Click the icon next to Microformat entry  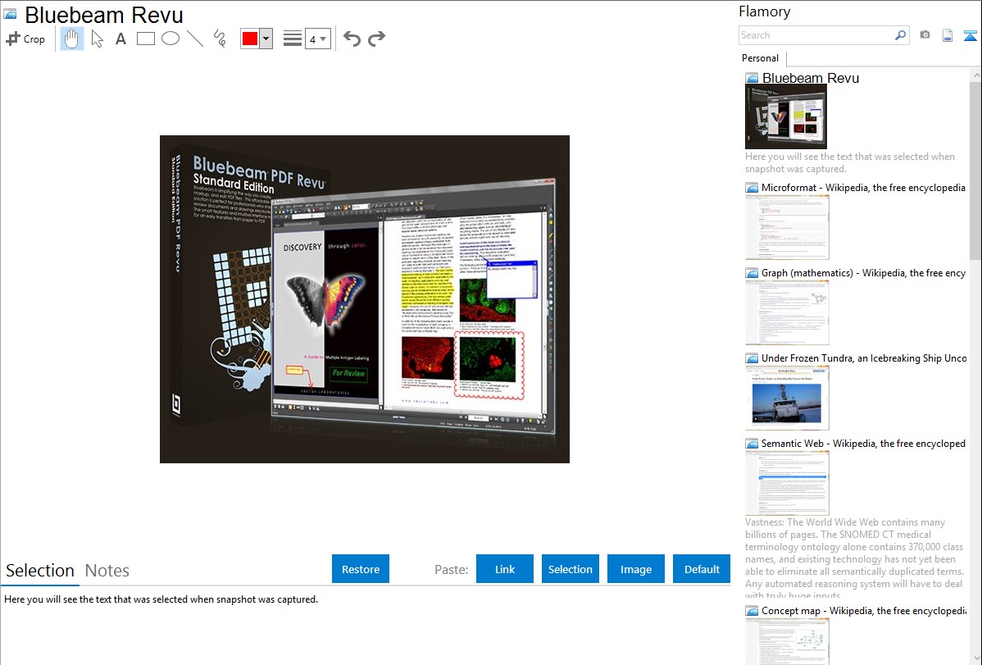tap(752, 188)
